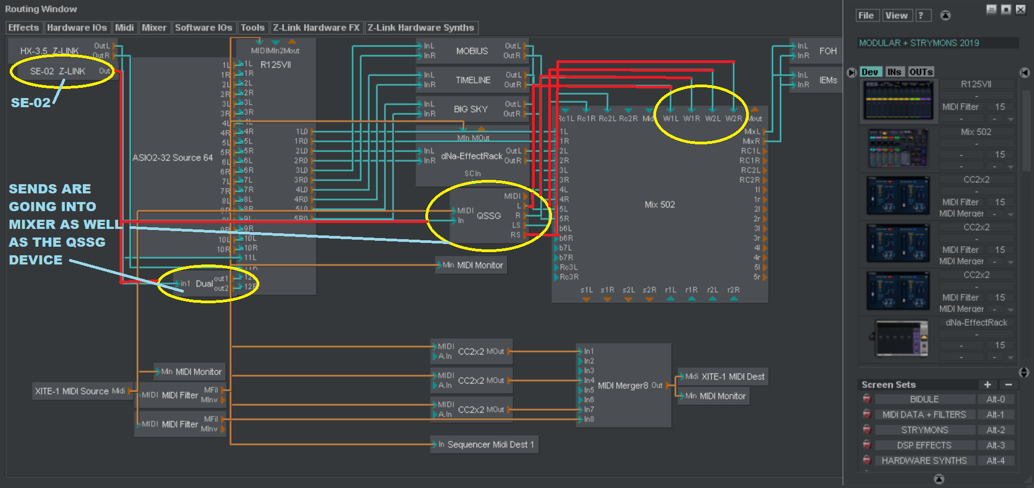Click the right-arrow icon left of Dev tab
The image size is (1034, 488).
tap(852, 72)
